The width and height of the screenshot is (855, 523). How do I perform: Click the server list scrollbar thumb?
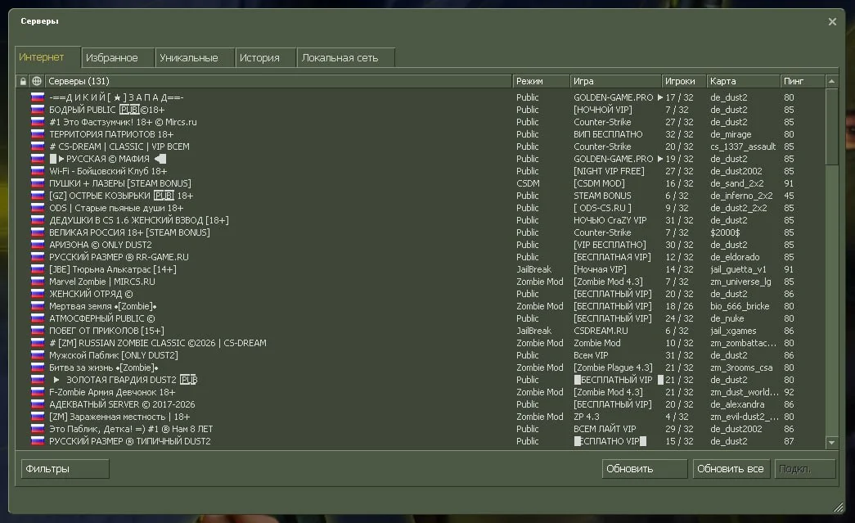click(831, 127)
